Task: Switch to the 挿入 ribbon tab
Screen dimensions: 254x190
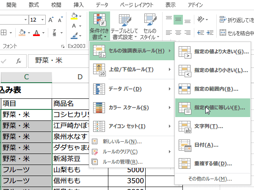Action: click(x=78, y=5)
